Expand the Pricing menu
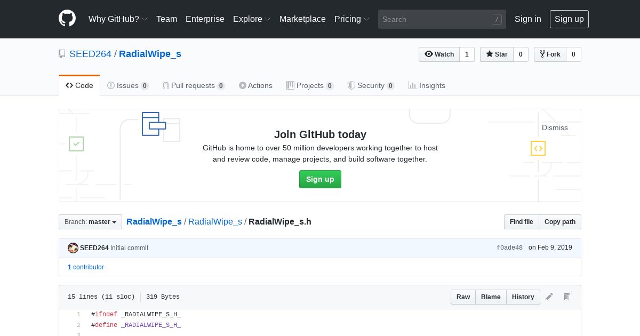640x336 pixels. pyautogui.click(x=352, y=19)
